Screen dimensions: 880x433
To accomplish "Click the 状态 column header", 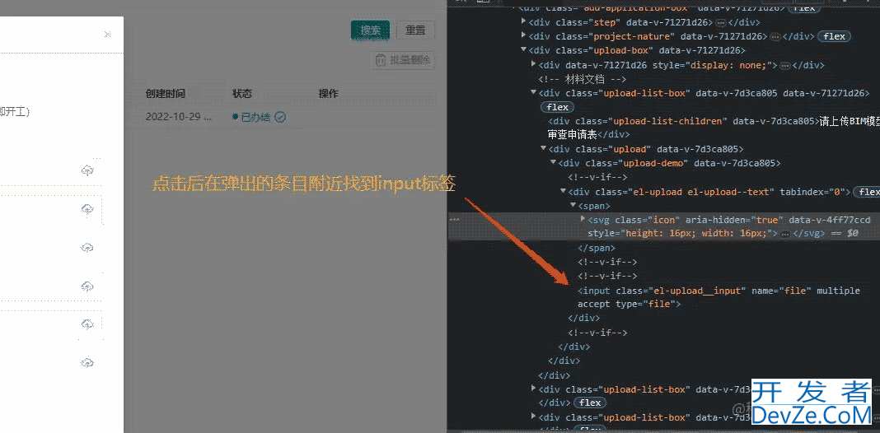I will click(242, 94).
